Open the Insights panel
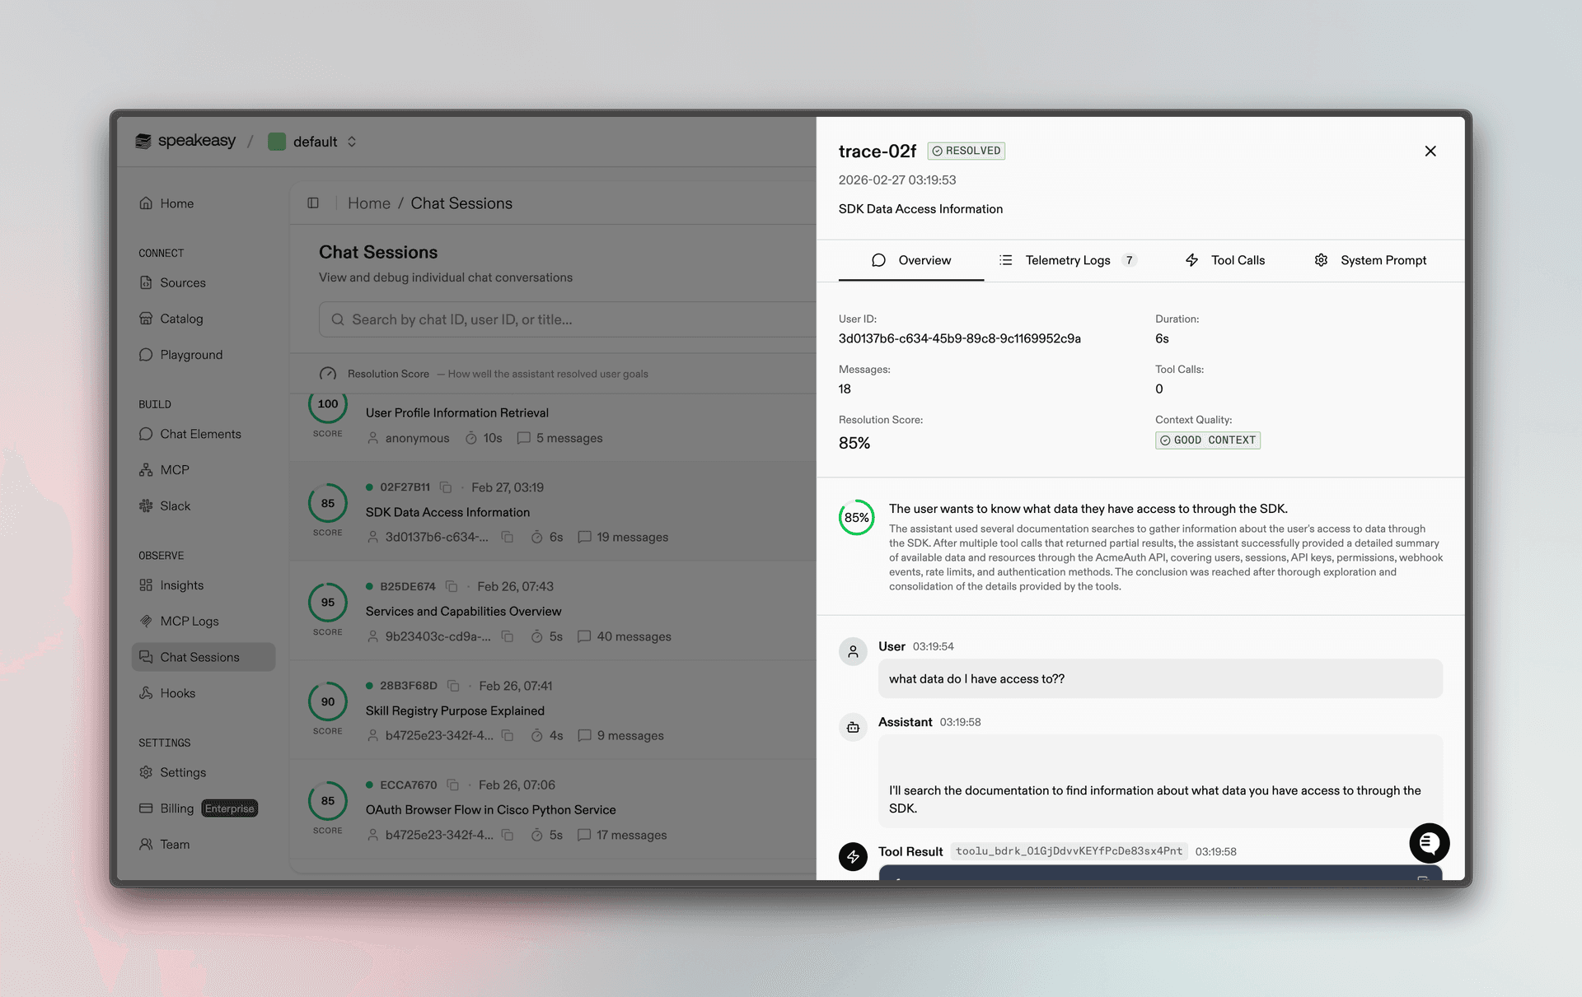This screenshot has width=1582, height=997. (x=182, y=585)
